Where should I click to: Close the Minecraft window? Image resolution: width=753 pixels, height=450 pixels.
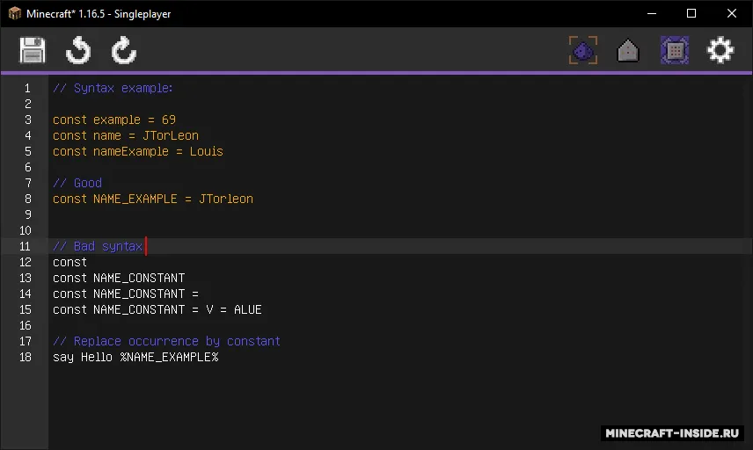[731, 13]
